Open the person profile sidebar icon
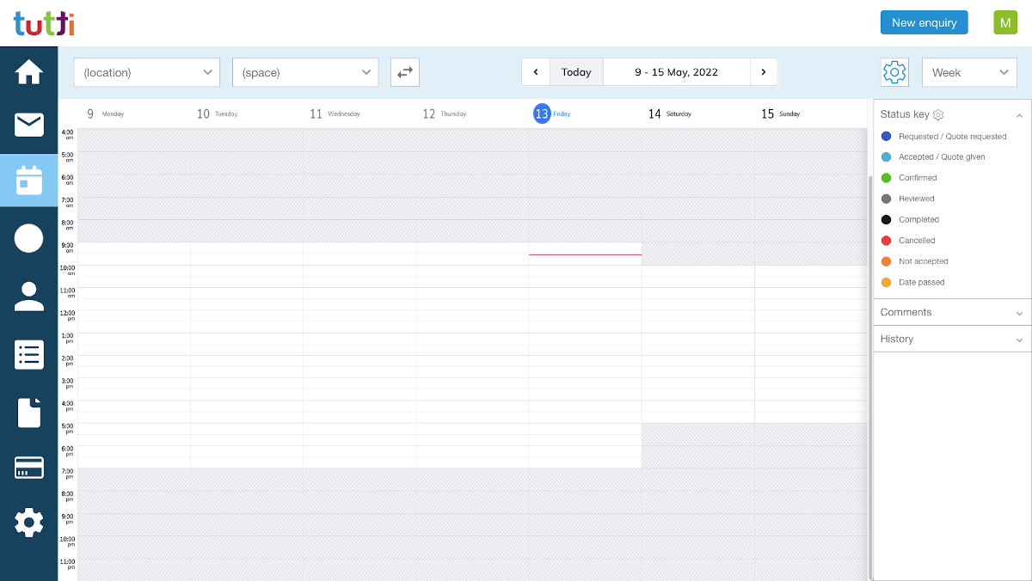Viewport: 1032px width, 581px height. click(28, 296)
